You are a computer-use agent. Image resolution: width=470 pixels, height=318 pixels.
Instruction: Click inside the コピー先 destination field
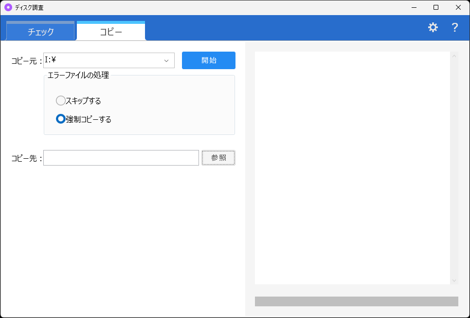pyautogui.click(x=121, y=157)
